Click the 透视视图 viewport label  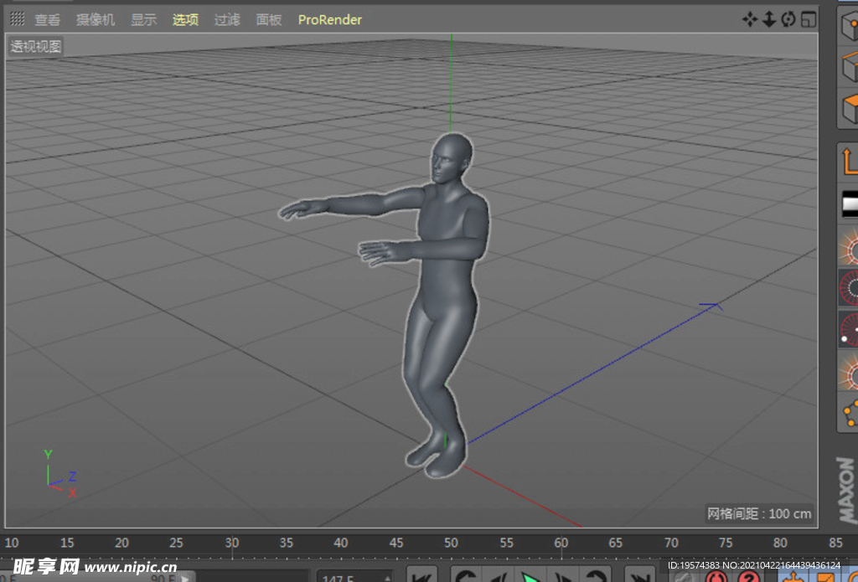click(35, 47)
